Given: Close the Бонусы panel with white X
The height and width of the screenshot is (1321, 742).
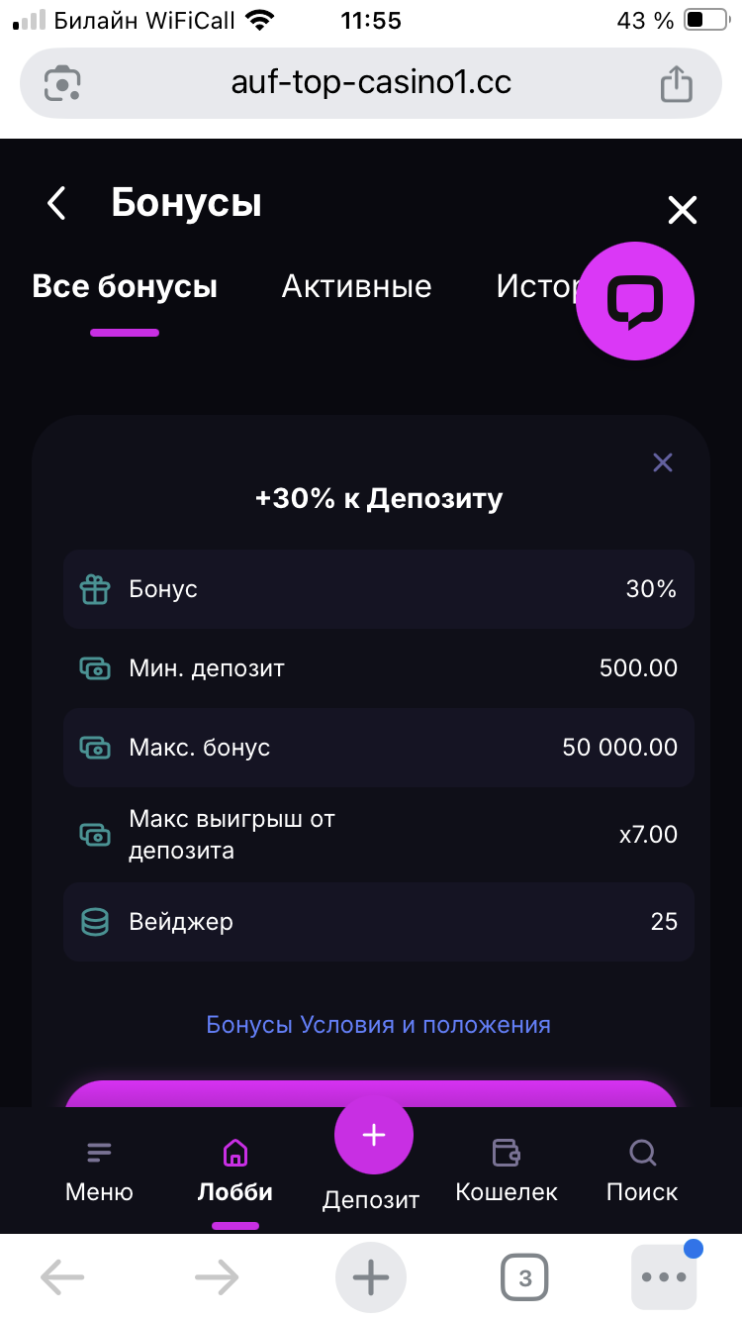Looking at the screenshot, I should [x=683, y=210].
